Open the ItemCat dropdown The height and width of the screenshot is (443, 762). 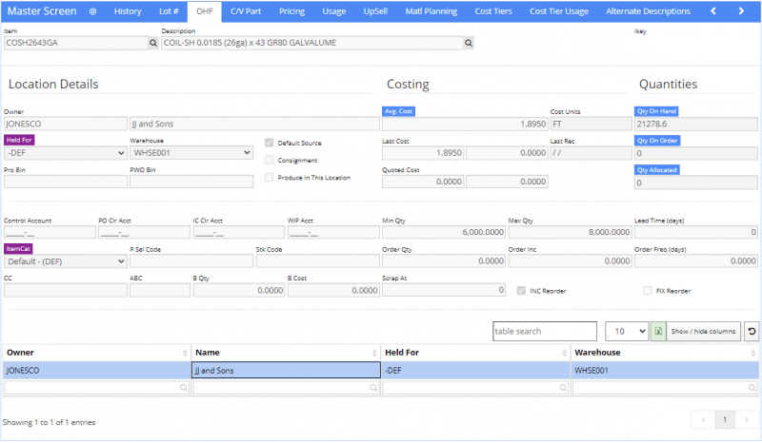pos(63,260)
